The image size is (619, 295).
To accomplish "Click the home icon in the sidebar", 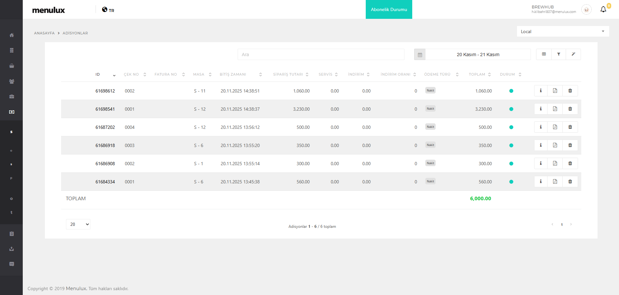I will coord(12,35).
